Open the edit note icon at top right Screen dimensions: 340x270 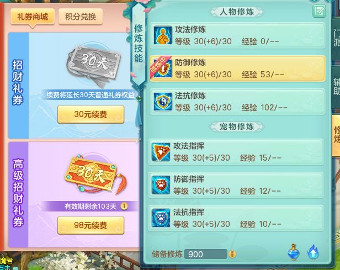[319, 11]
